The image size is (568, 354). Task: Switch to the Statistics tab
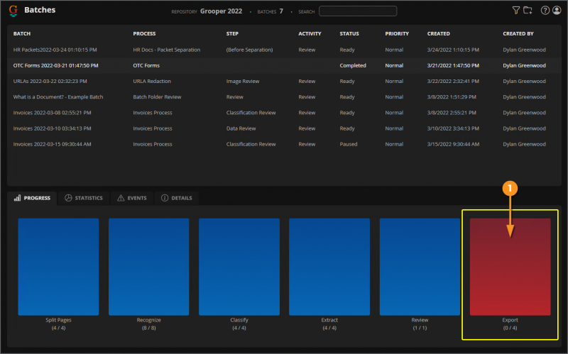(83, 198)
